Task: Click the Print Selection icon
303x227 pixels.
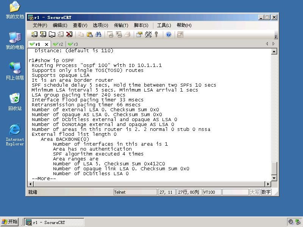Action: 119,34
